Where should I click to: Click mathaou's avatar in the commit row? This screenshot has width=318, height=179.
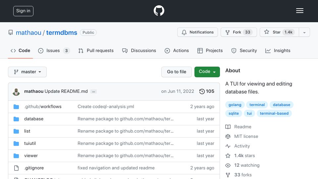tap(16, 92)
